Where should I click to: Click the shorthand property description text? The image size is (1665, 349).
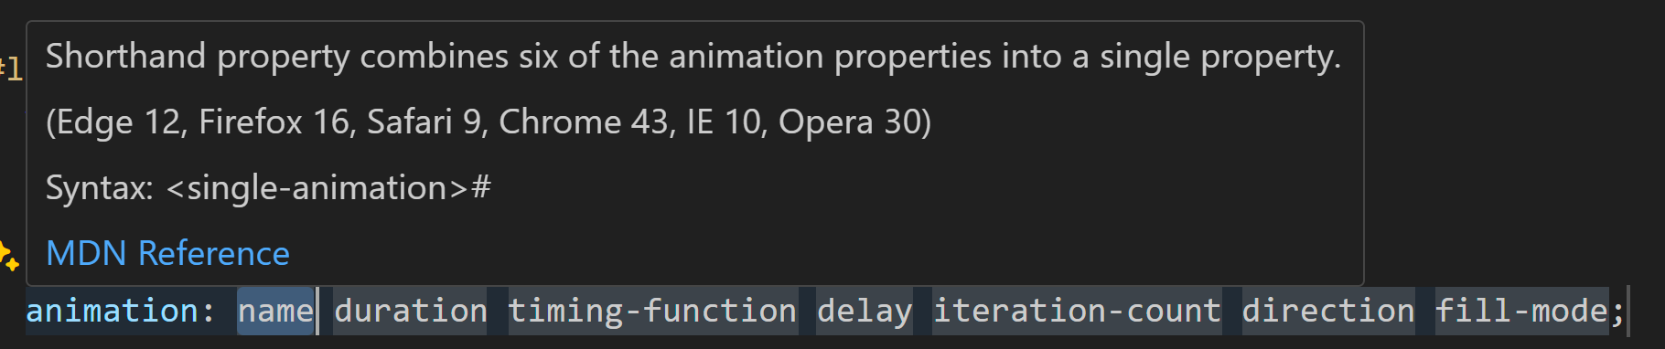pyautogui.click(x=693, y=57)
